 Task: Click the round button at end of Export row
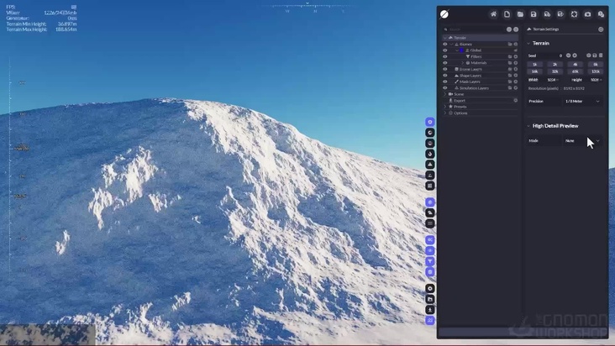tap(516, 101)
